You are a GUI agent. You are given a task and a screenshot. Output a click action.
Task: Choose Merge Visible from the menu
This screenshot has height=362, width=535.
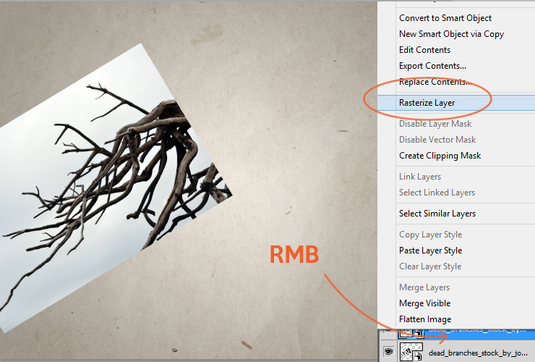pyautogui.click(x=425, y=303)
